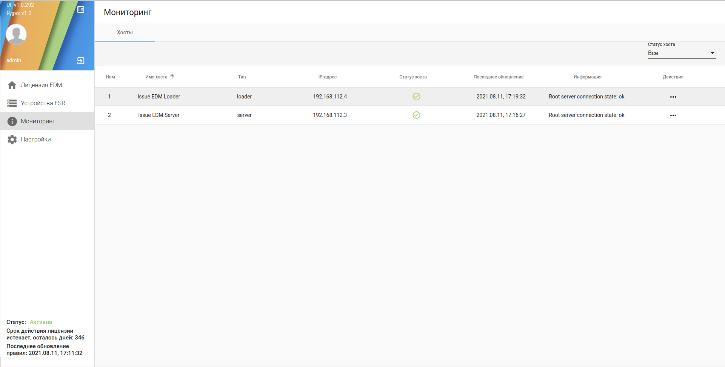Go to Устройства ESR section
Image resolution: width=725 pixels, height=367 pixels.
(43, 103)
